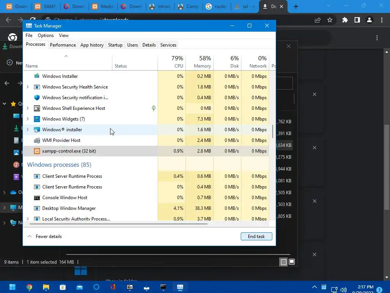The image size is (390, 293).
Task: Click Task Manager's horizontal scrollbar thumb
Action: [x=119, y=224]
